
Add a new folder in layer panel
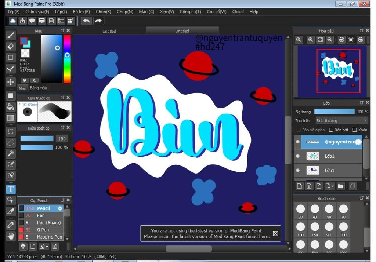pyautogui.click(x=340, y=186)
